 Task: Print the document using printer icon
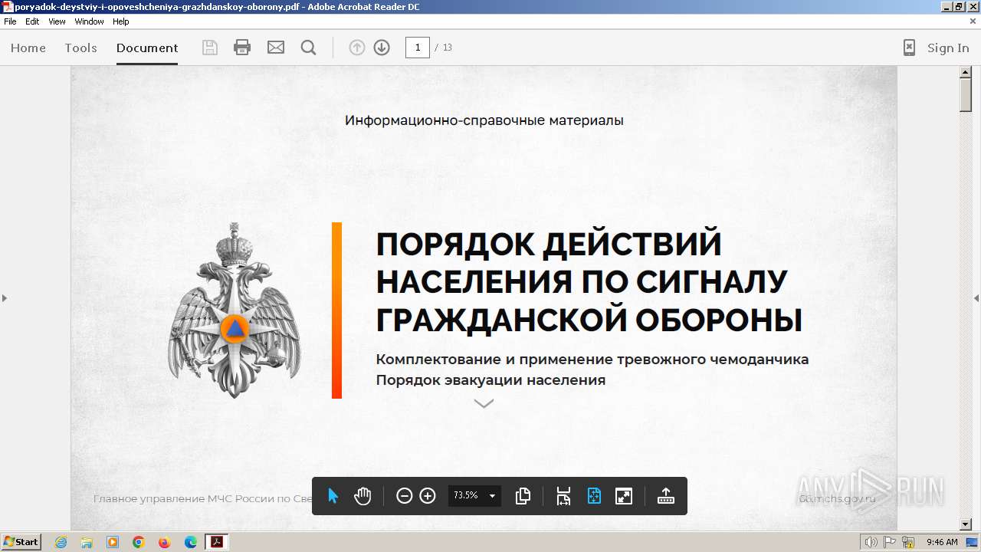point(242,48)
